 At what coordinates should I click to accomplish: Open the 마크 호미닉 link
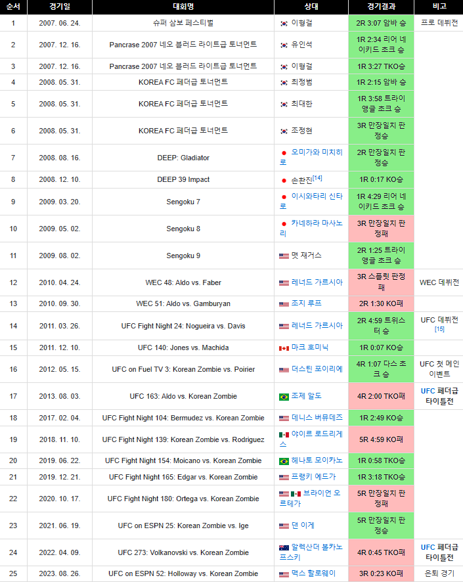point(310,347)
